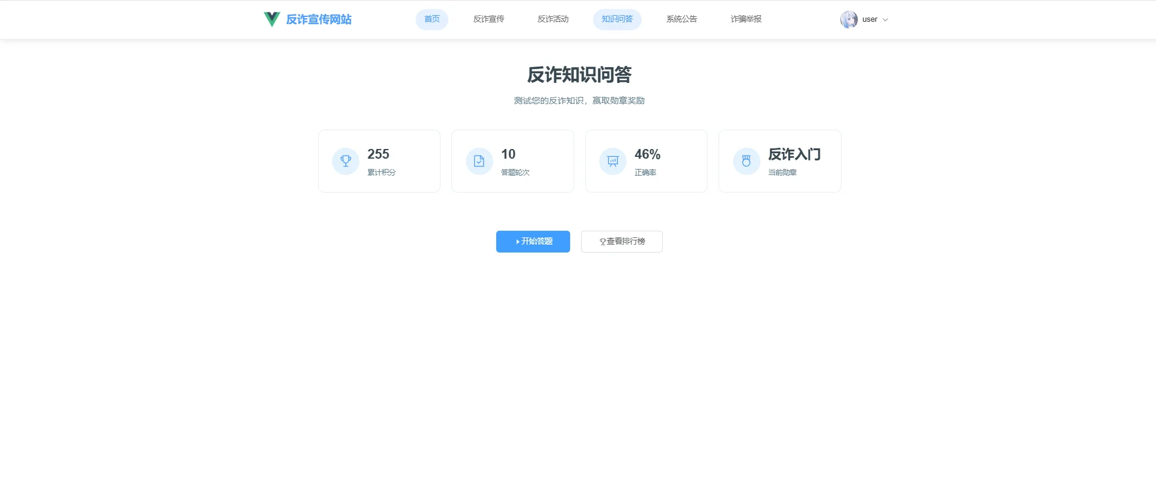
Task: Click the subtitle 测试您的反诈知识，赢取勋章奖励
Action: (x=579, y=101)
